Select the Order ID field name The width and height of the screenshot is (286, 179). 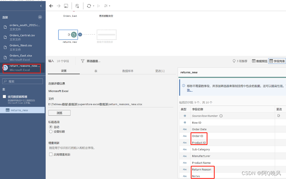[197, 136]
